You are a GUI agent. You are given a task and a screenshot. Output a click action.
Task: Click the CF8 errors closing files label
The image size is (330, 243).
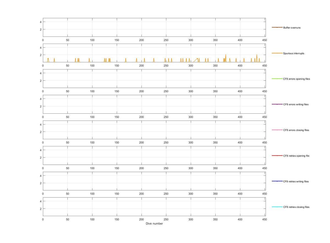tap(296, 130)
